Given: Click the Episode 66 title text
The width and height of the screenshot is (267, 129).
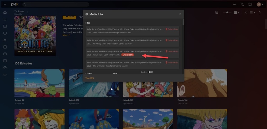Looking at the screenshot, I should (19, 100).
